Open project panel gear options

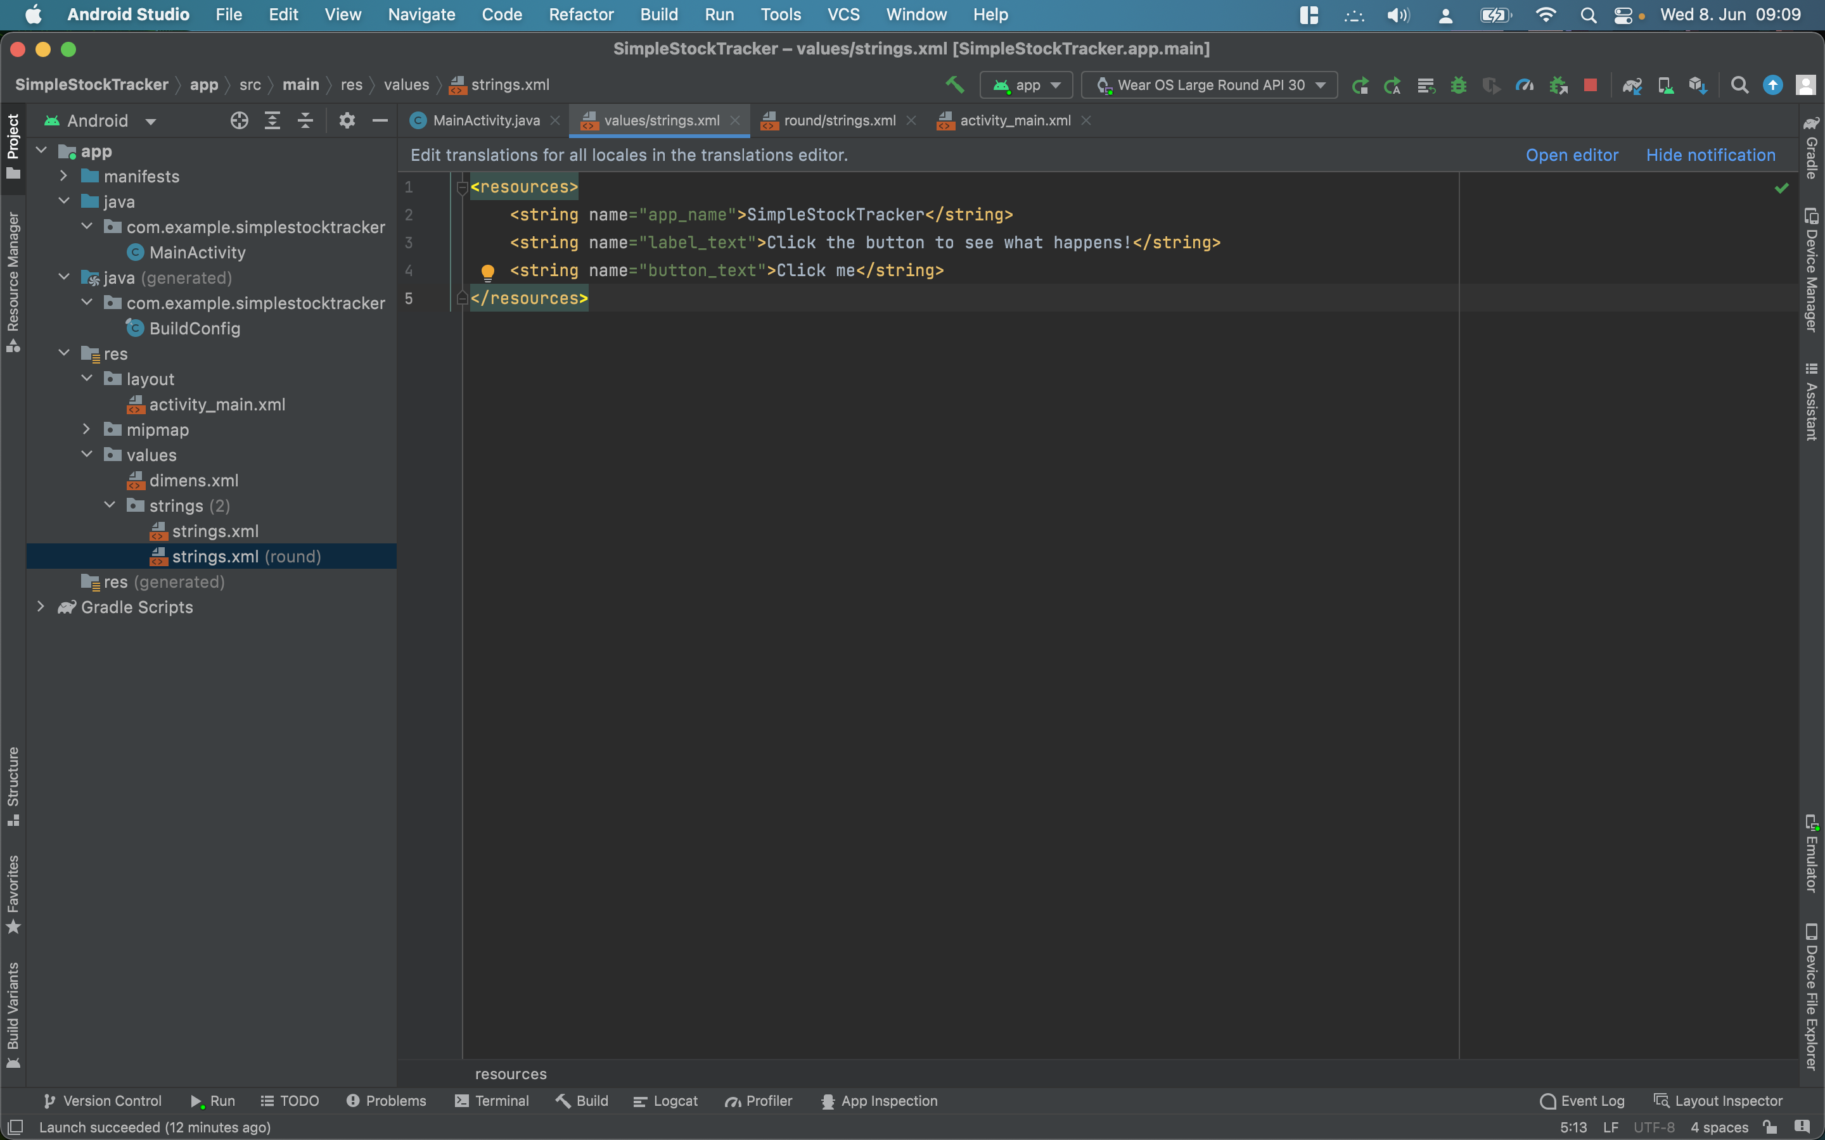[346, 120]
